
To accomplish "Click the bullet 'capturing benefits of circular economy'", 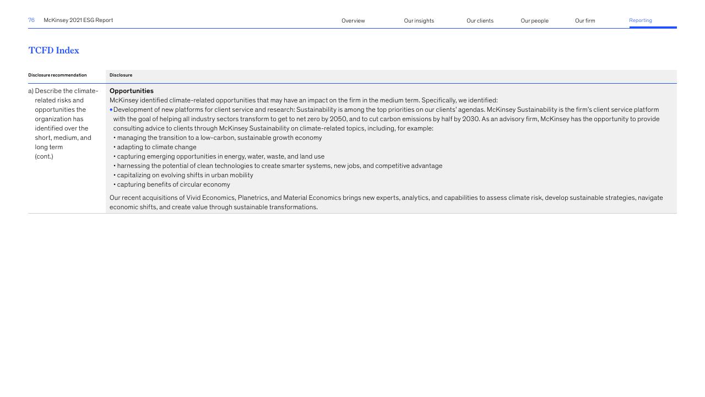I will (x=172, y=184).
